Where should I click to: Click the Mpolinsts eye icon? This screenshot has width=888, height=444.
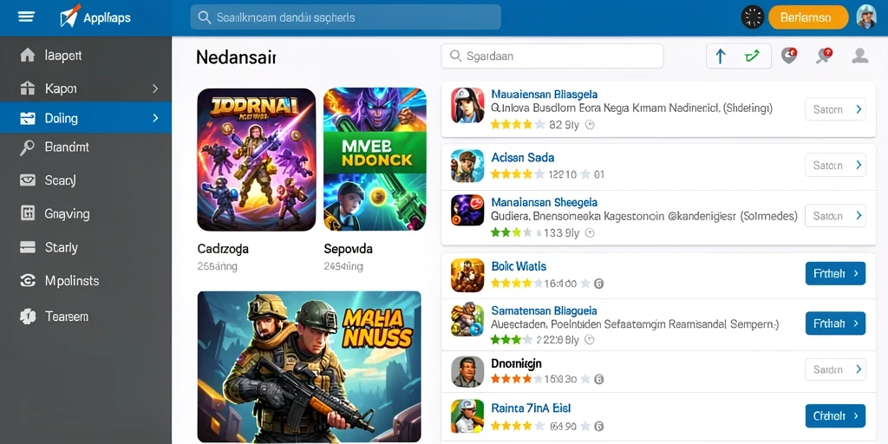pyautogui.click(x=27, y=281)
